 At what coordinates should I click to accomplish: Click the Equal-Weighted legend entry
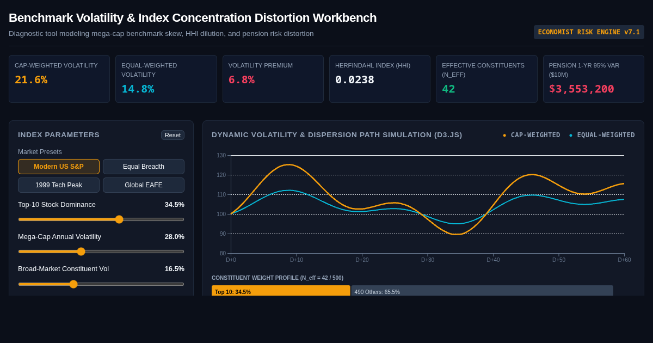point(602,135)
